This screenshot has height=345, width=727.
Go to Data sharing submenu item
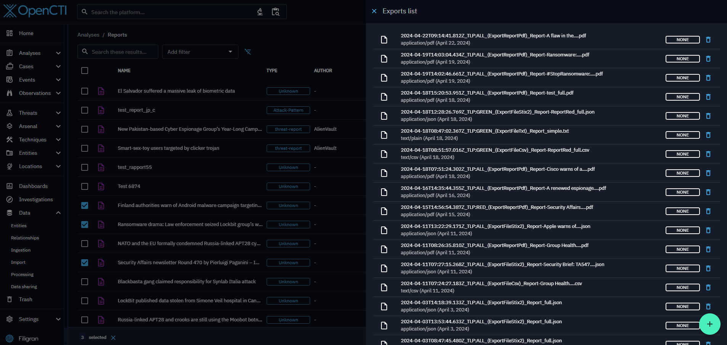click(24, 287)
